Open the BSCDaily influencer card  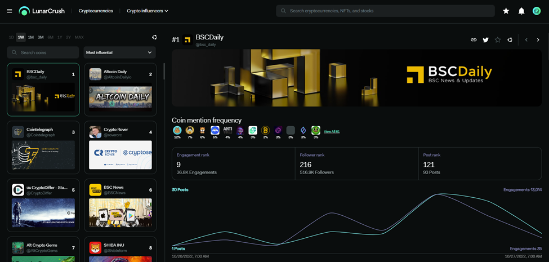43,90
